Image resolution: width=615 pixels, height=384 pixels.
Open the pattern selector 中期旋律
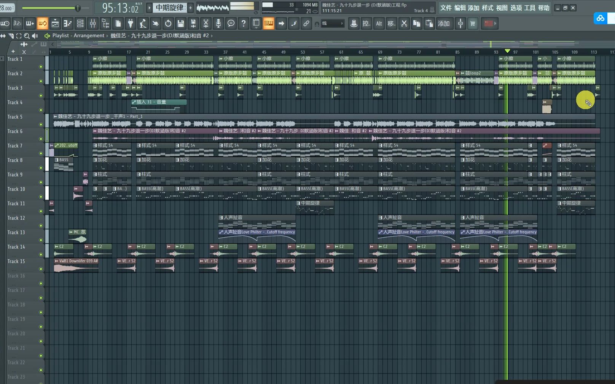pyautogui.click(x=170, y=8)
